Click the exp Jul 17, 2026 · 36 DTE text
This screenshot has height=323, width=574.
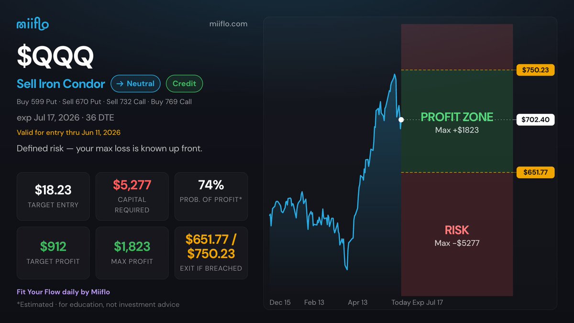66,118
